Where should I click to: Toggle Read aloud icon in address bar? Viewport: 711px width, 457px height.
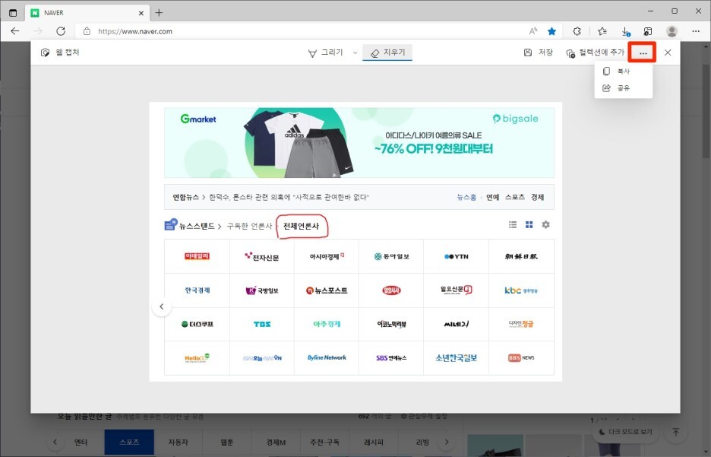533,31
